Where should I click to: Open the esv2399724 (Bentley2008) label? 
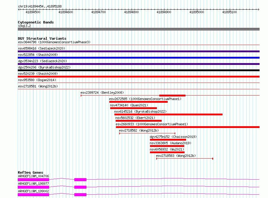tap(102, 93)
